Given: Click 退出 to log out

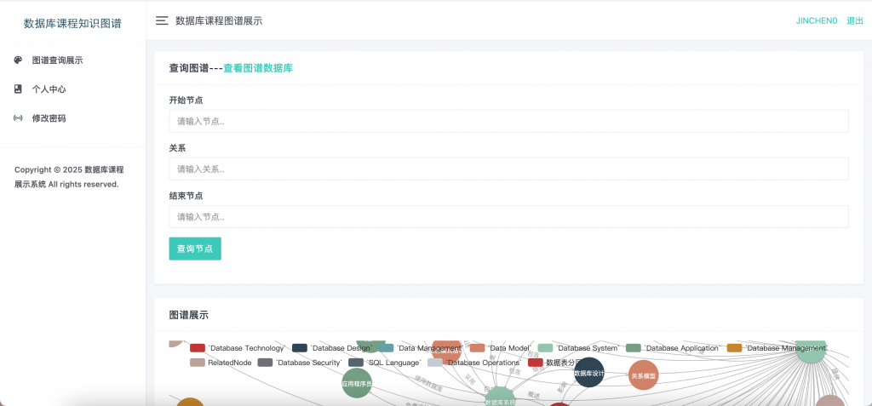Looking at the screenshot, I should (x=855, y=21).
